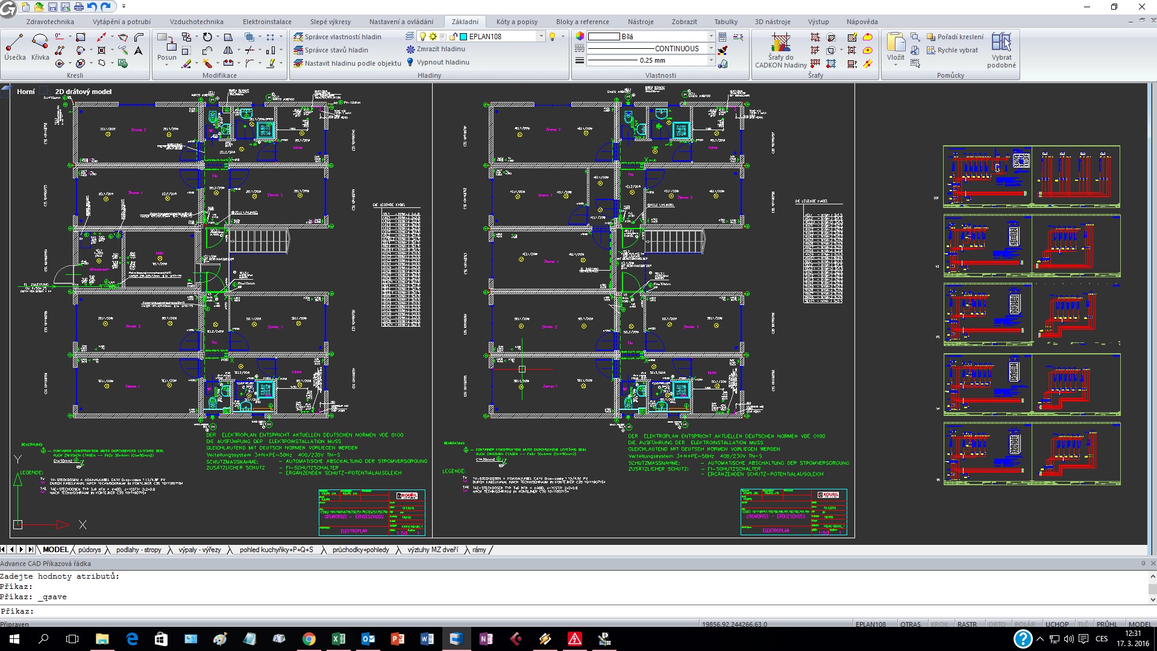Expand the quick access toolbar customize arrow
Screen dimensions: 1157x651
coord(124,7)
